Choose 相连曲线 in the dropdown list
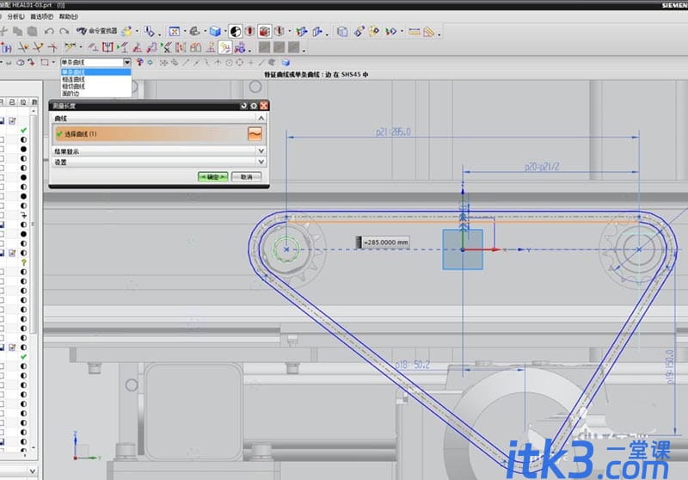The width and height of the screenshot is (688, 480). coord(95,79)
